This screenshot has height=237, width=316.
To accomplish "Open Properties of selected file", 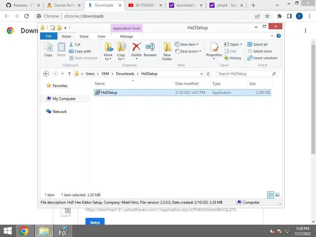I will click(x=214, y=51).
